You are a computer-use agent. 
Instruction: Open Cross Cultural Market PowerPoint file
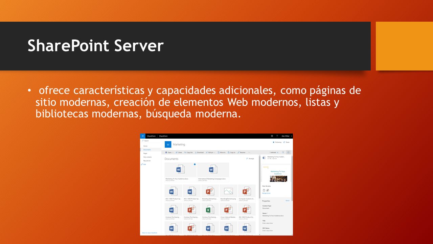click(228, 212)
